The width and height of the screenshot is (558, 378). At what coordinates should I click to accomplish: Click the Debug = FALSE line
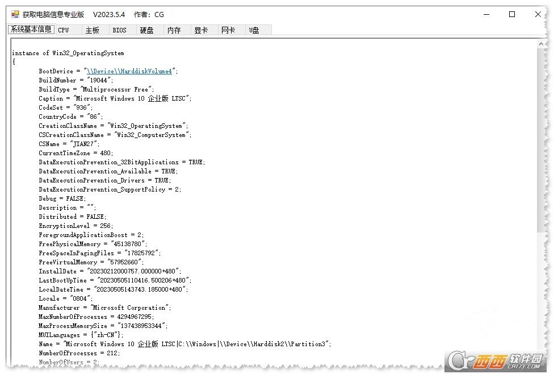click(x=62, y=198)
